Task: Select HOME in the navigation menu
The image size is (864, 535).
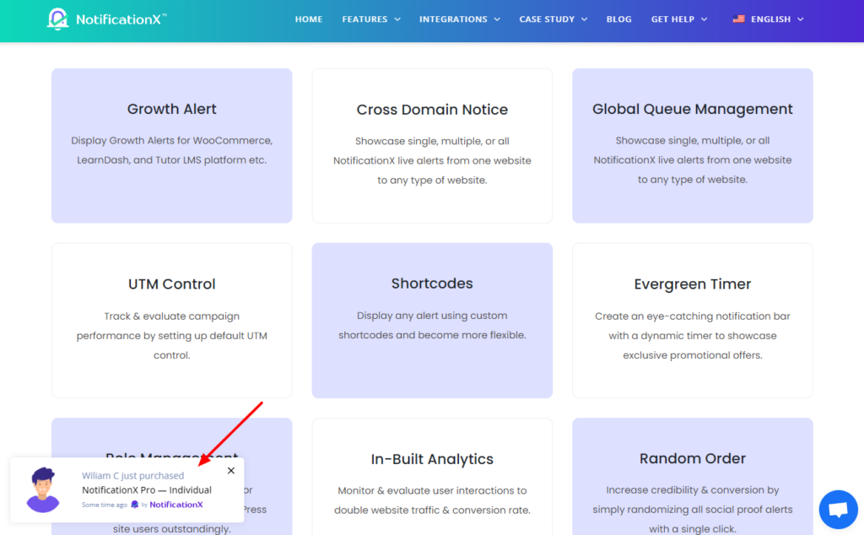Action: point(309,19)
